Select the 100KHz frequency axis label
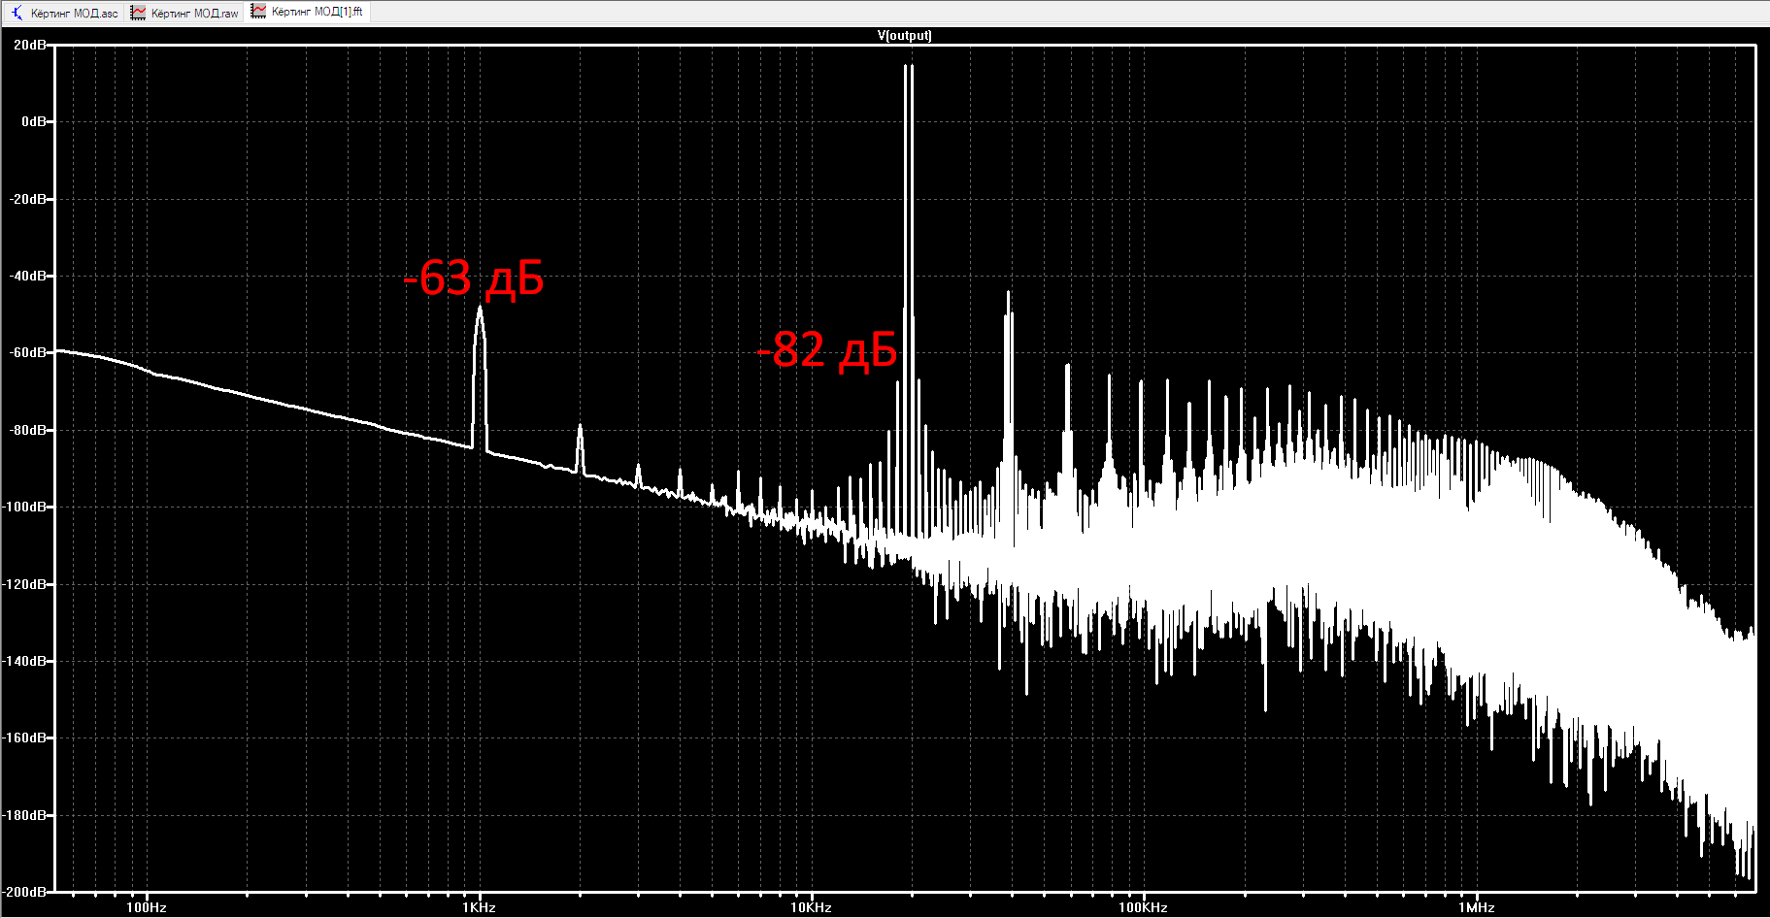1770x918 pixels. [x=1143, y=908]
